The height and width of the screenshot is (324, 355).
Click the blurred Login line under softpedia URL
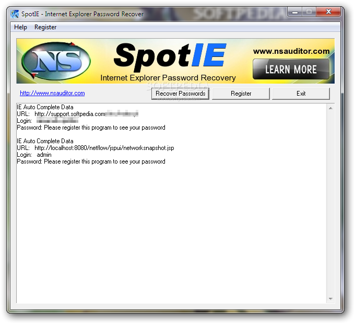pos(48,121)
